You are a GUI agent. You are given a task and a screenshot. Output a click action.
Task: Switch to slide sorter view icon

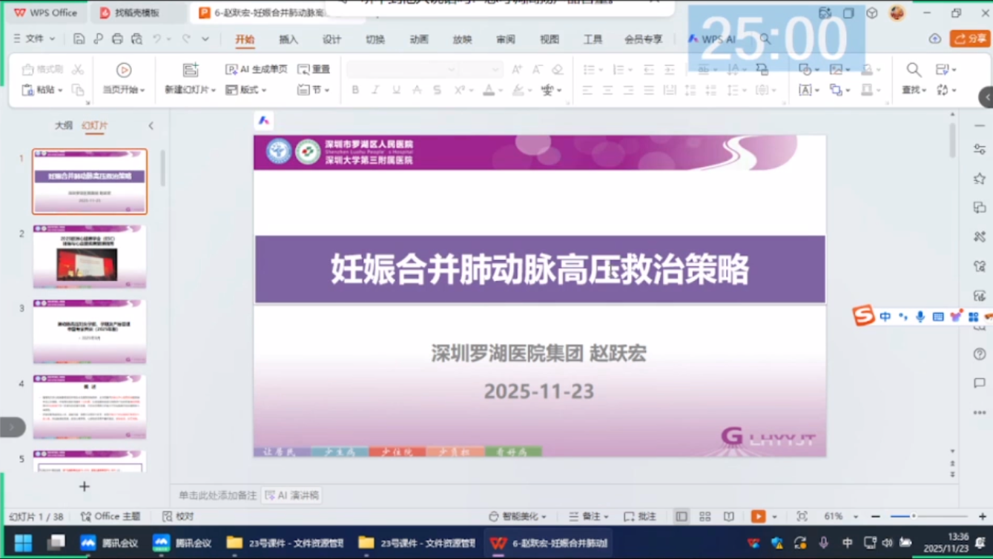click(705, 516)
